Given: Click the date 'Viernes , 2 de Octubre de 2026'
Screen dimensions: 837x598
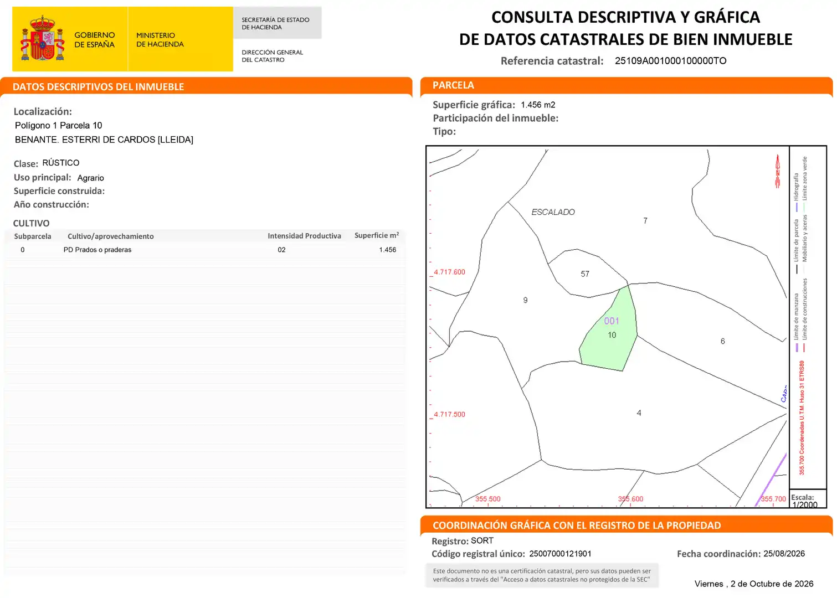Looking at the screenshot, I should point(754,584).
